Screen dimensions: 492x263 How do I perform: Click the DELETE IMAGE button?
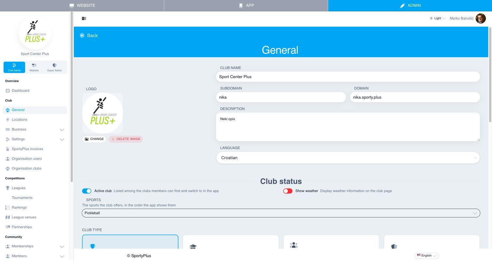pos(126,139)
